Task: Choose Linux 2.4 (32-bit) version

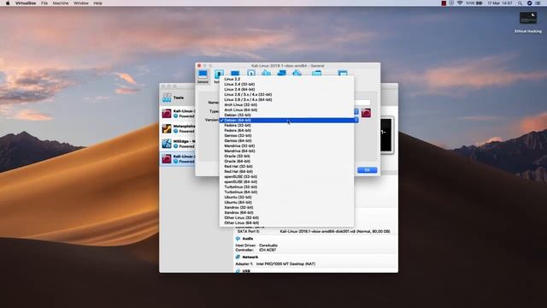Action: (x=287, y=84)
